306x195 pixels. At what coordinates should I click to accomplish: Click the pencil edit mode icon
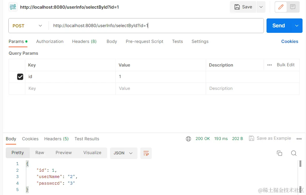click(x=281, y=7)
